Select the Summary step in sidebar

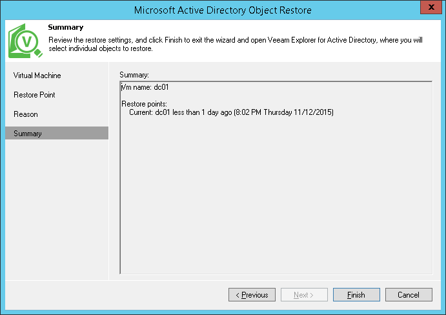click(x=28, y=134)
